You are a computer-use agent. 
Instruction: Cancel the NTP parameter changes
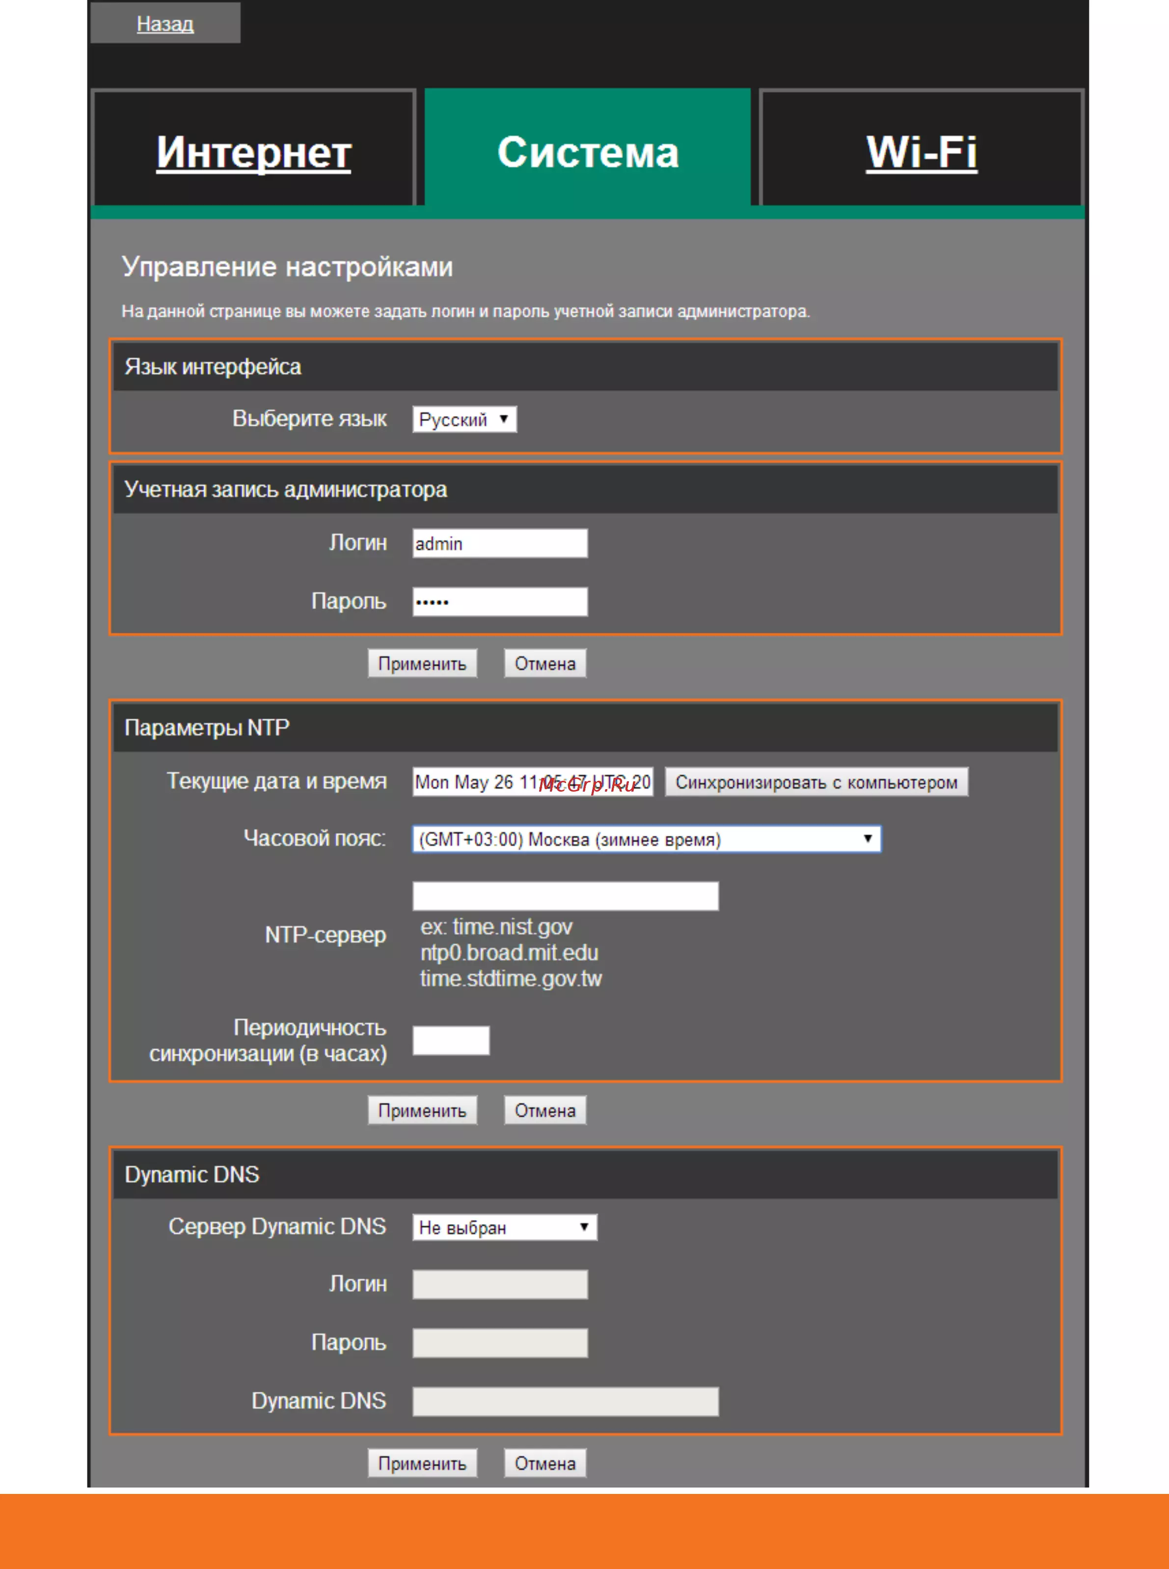pos(545,1111)
